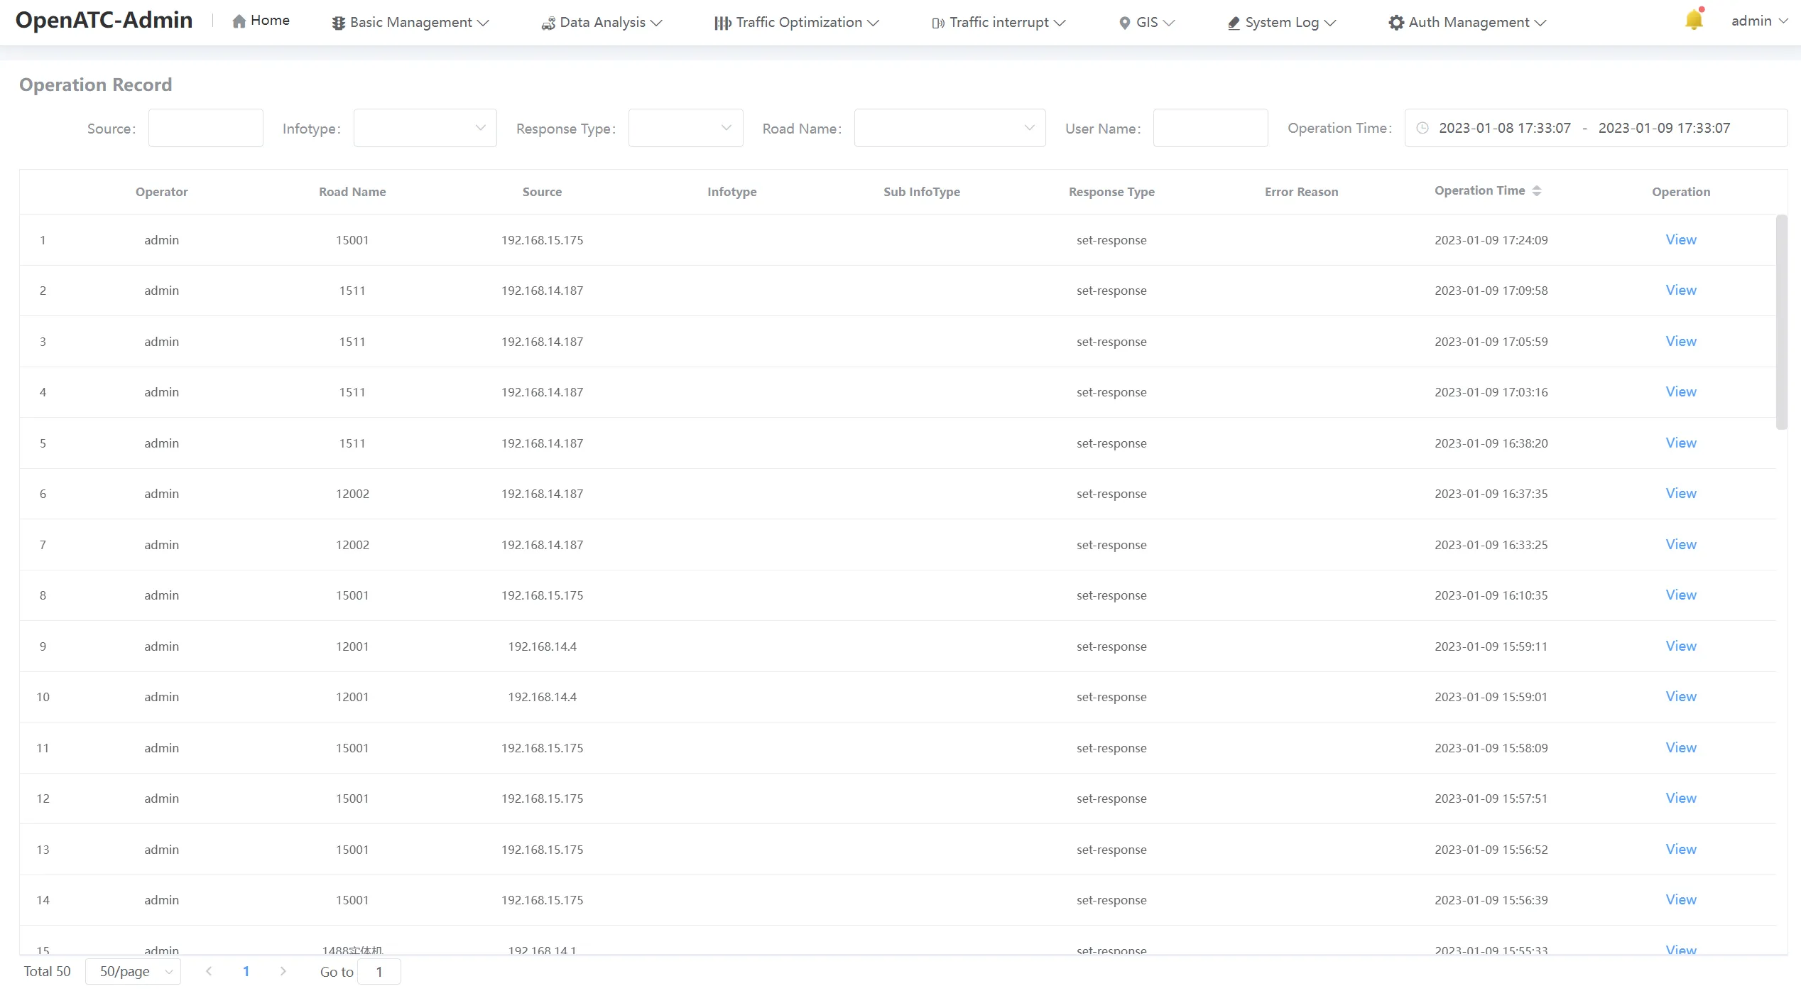This screenshot has width=1801, height=996.
Task: Open the Traffic Optimization menu
Action: pos(796,23)
